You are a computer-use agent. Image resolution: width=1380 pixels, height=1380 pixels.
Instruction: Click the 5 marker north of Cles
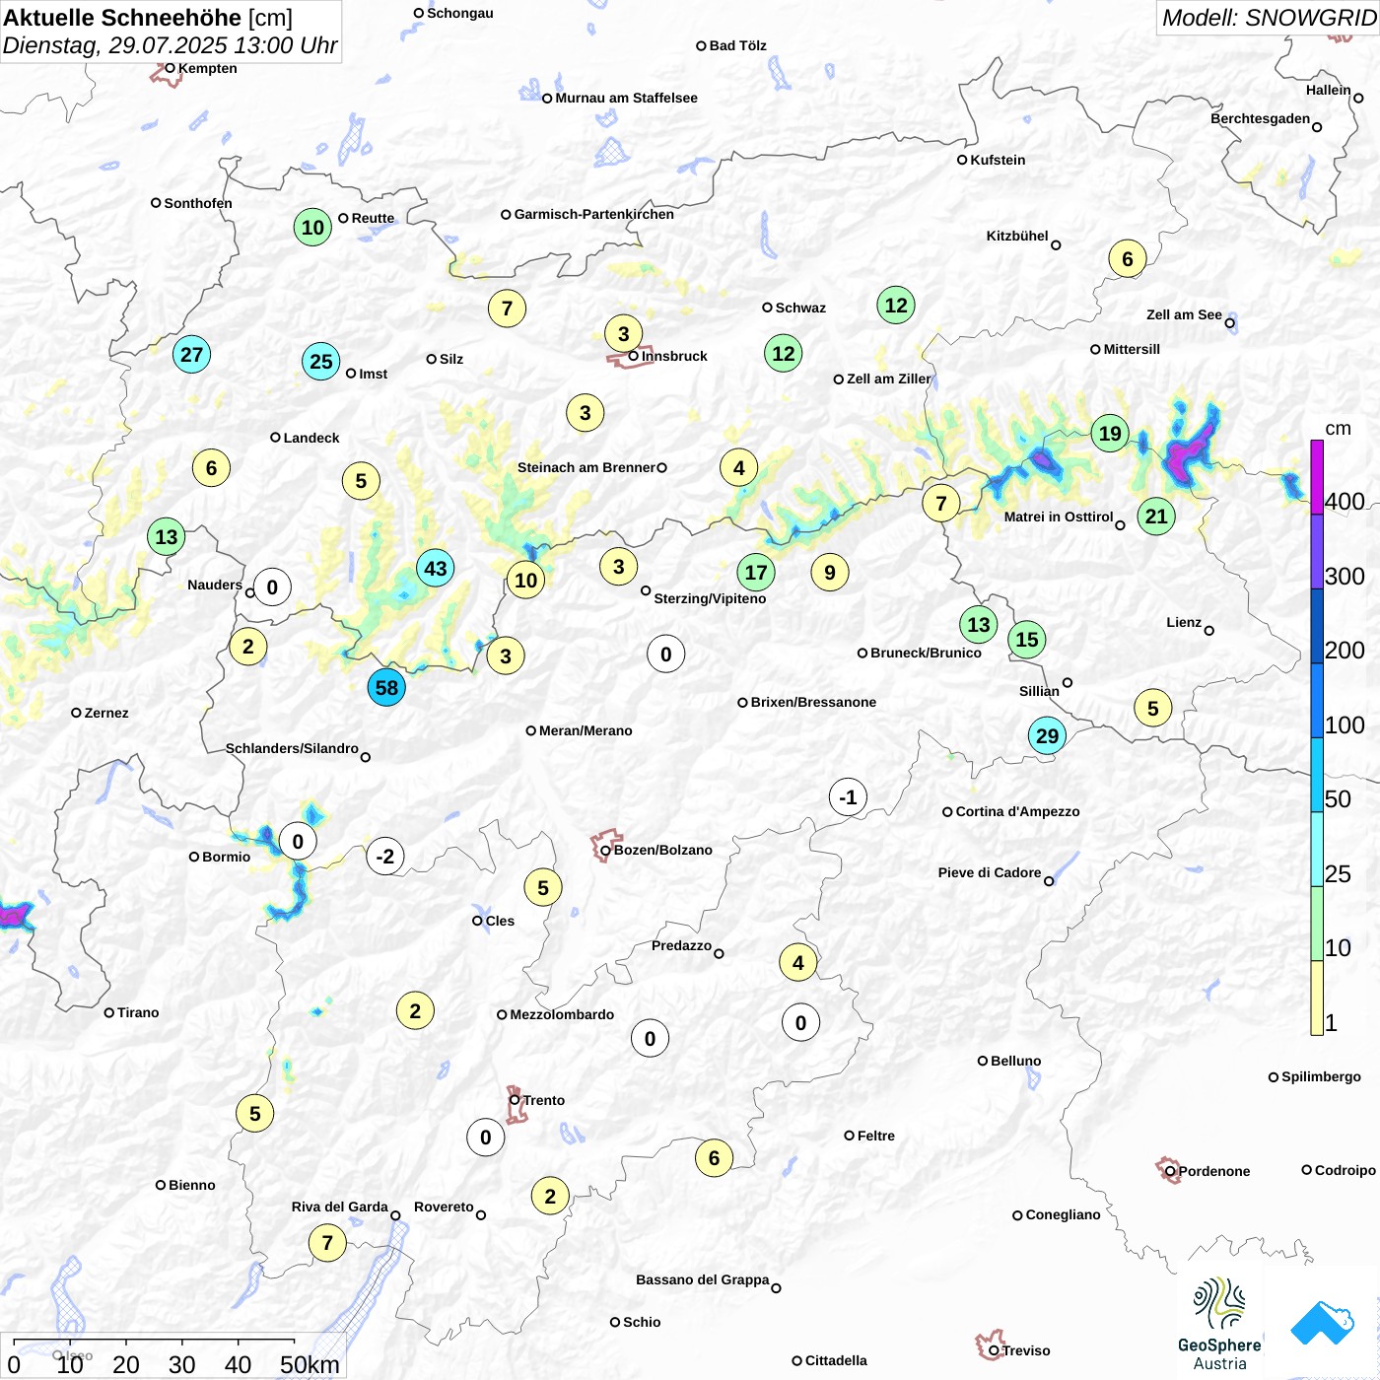point(543,887)
